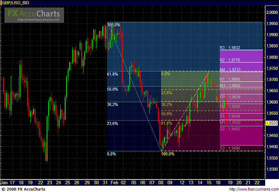This screenshot has height=192, width=279.
Task: Select the S2 : 1,9492 support label
Action: point(230,129)
